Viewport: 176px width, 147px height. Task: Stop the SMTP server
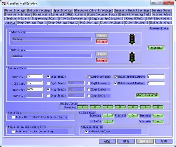pos(102,41)
